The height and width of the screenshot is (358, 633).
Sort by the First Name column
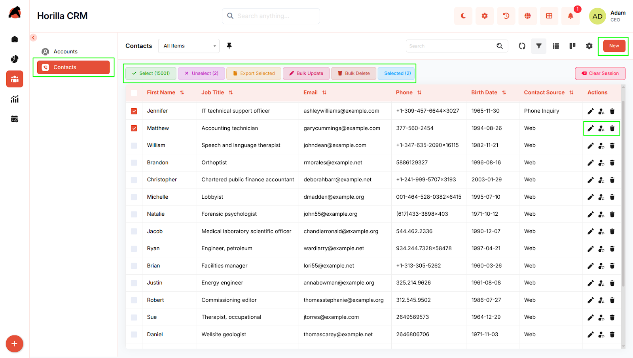point(161,92)
